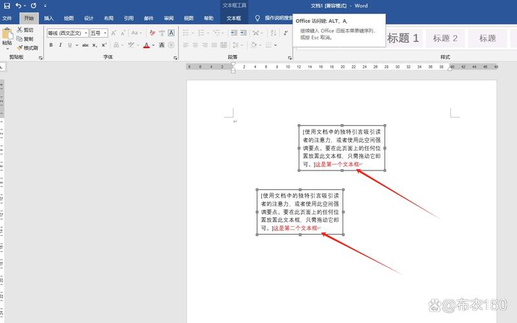Viewport: 517px width, 323px height.
Task: Apply character border icon
Action: [x=171, y=33]
